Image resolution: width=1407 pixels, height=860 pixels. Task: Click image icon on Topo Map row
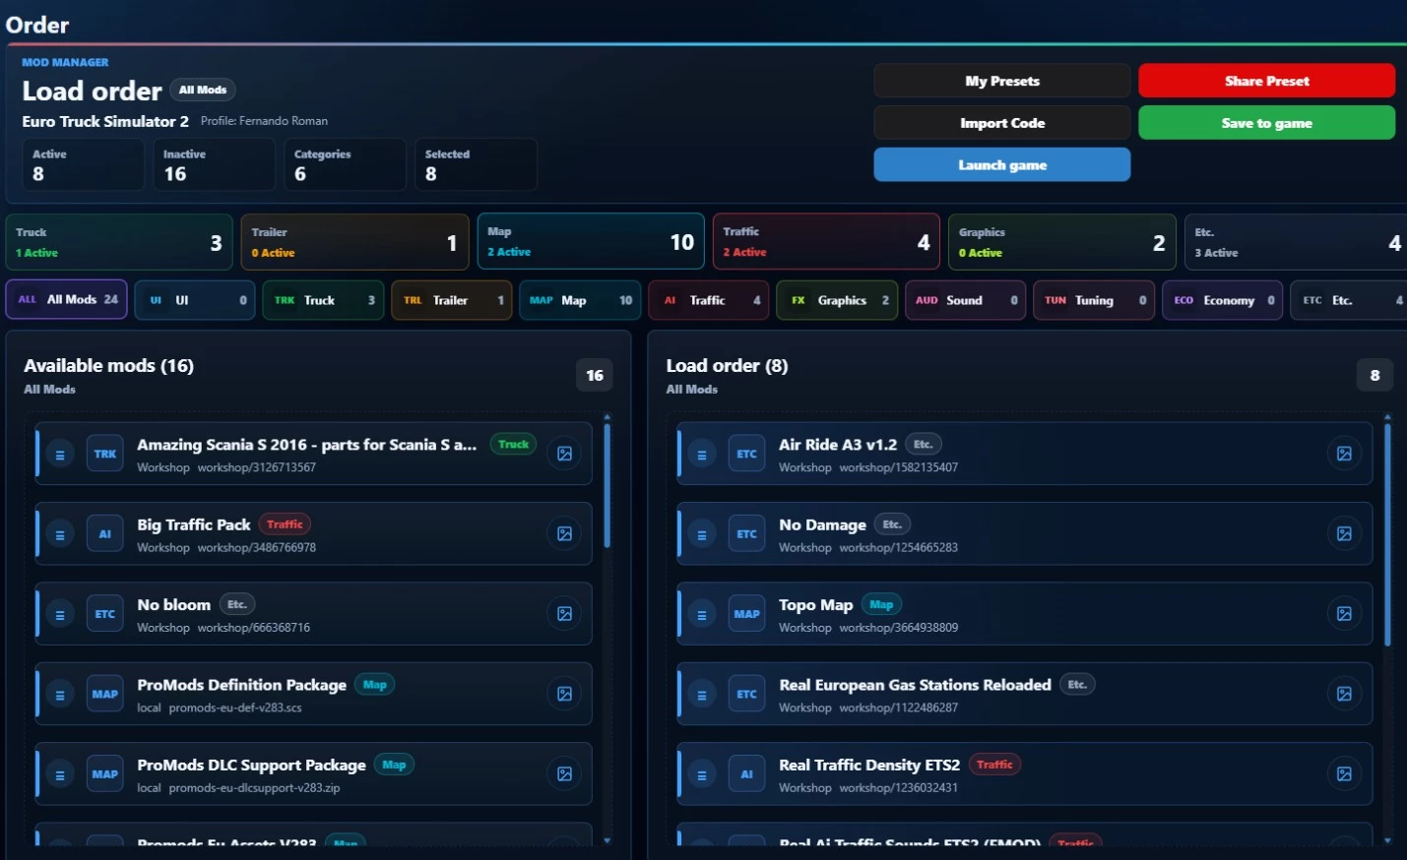[1344, 614]
